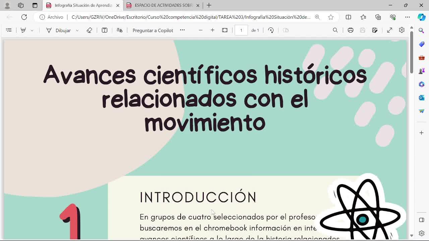This screenshot has width=429, height=241.
Task: Open more PDF toolbar options
Action: (182, 30)
